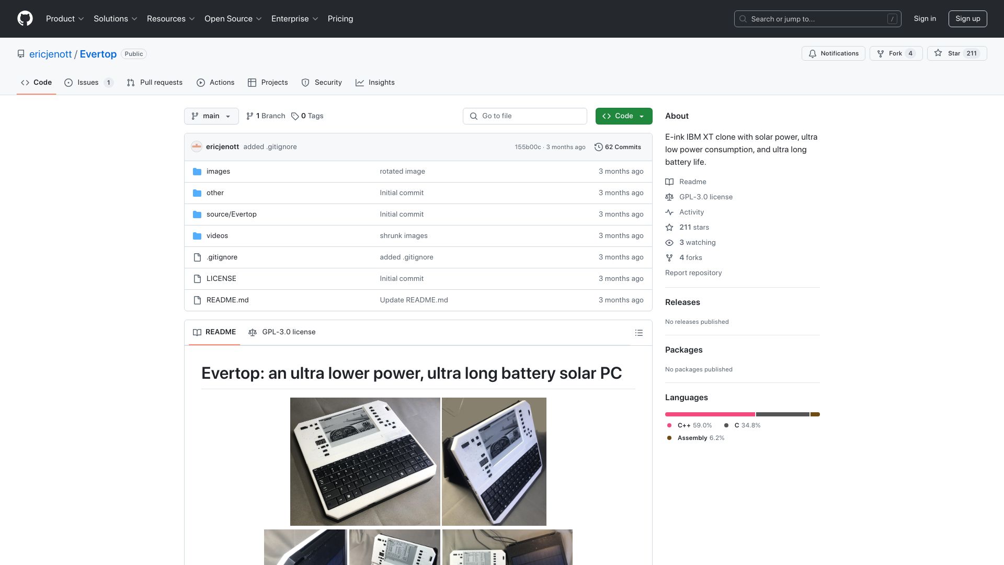The height and width of the screenshot is (565, 1004).
Task: Expand the Solutions menu
Action: 116,19
